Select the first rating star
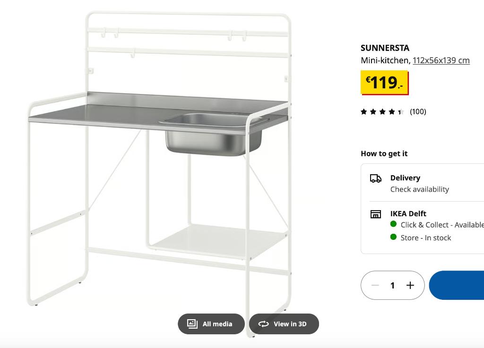 click(x=363, y=111)
